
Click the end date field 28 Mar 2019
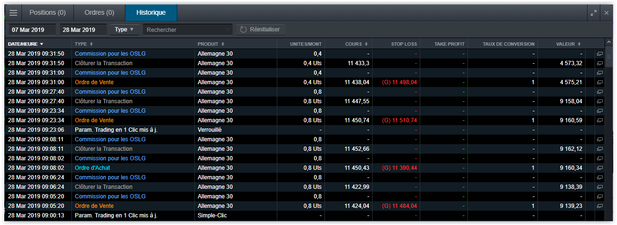coord(83,29)
